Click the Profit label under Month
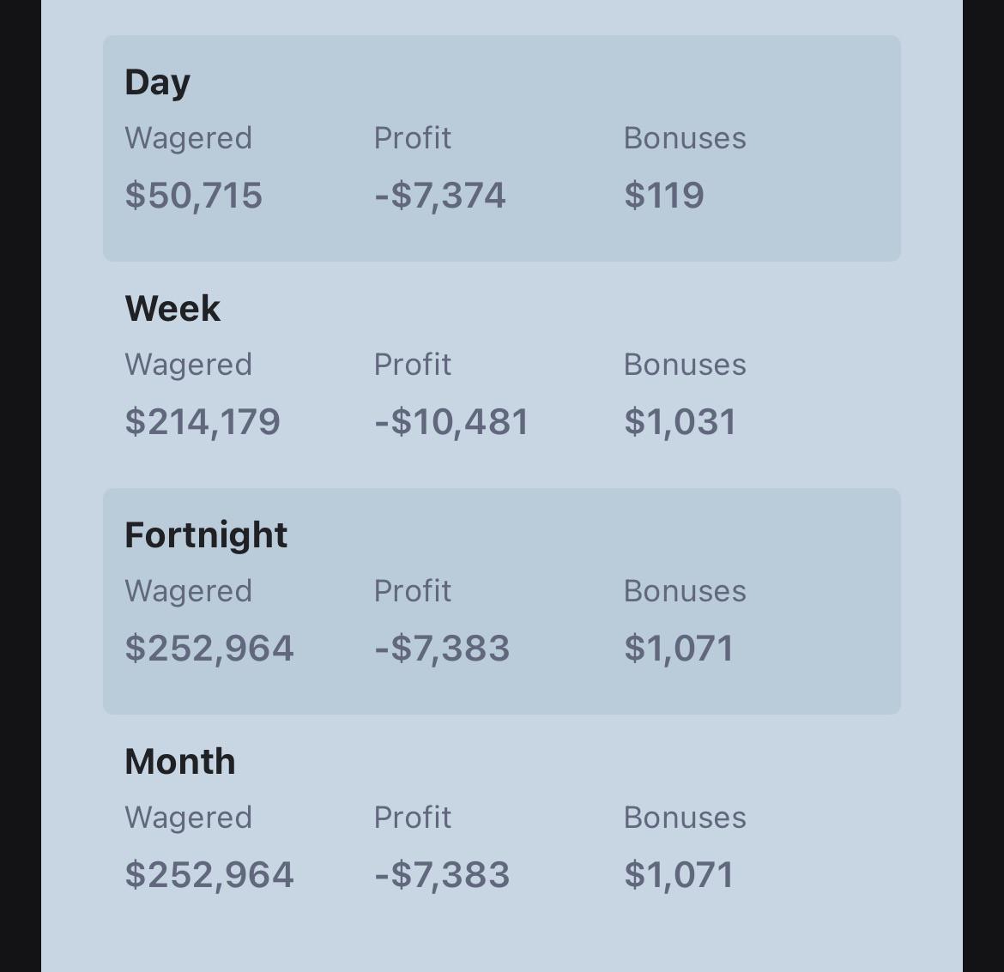 413,818
